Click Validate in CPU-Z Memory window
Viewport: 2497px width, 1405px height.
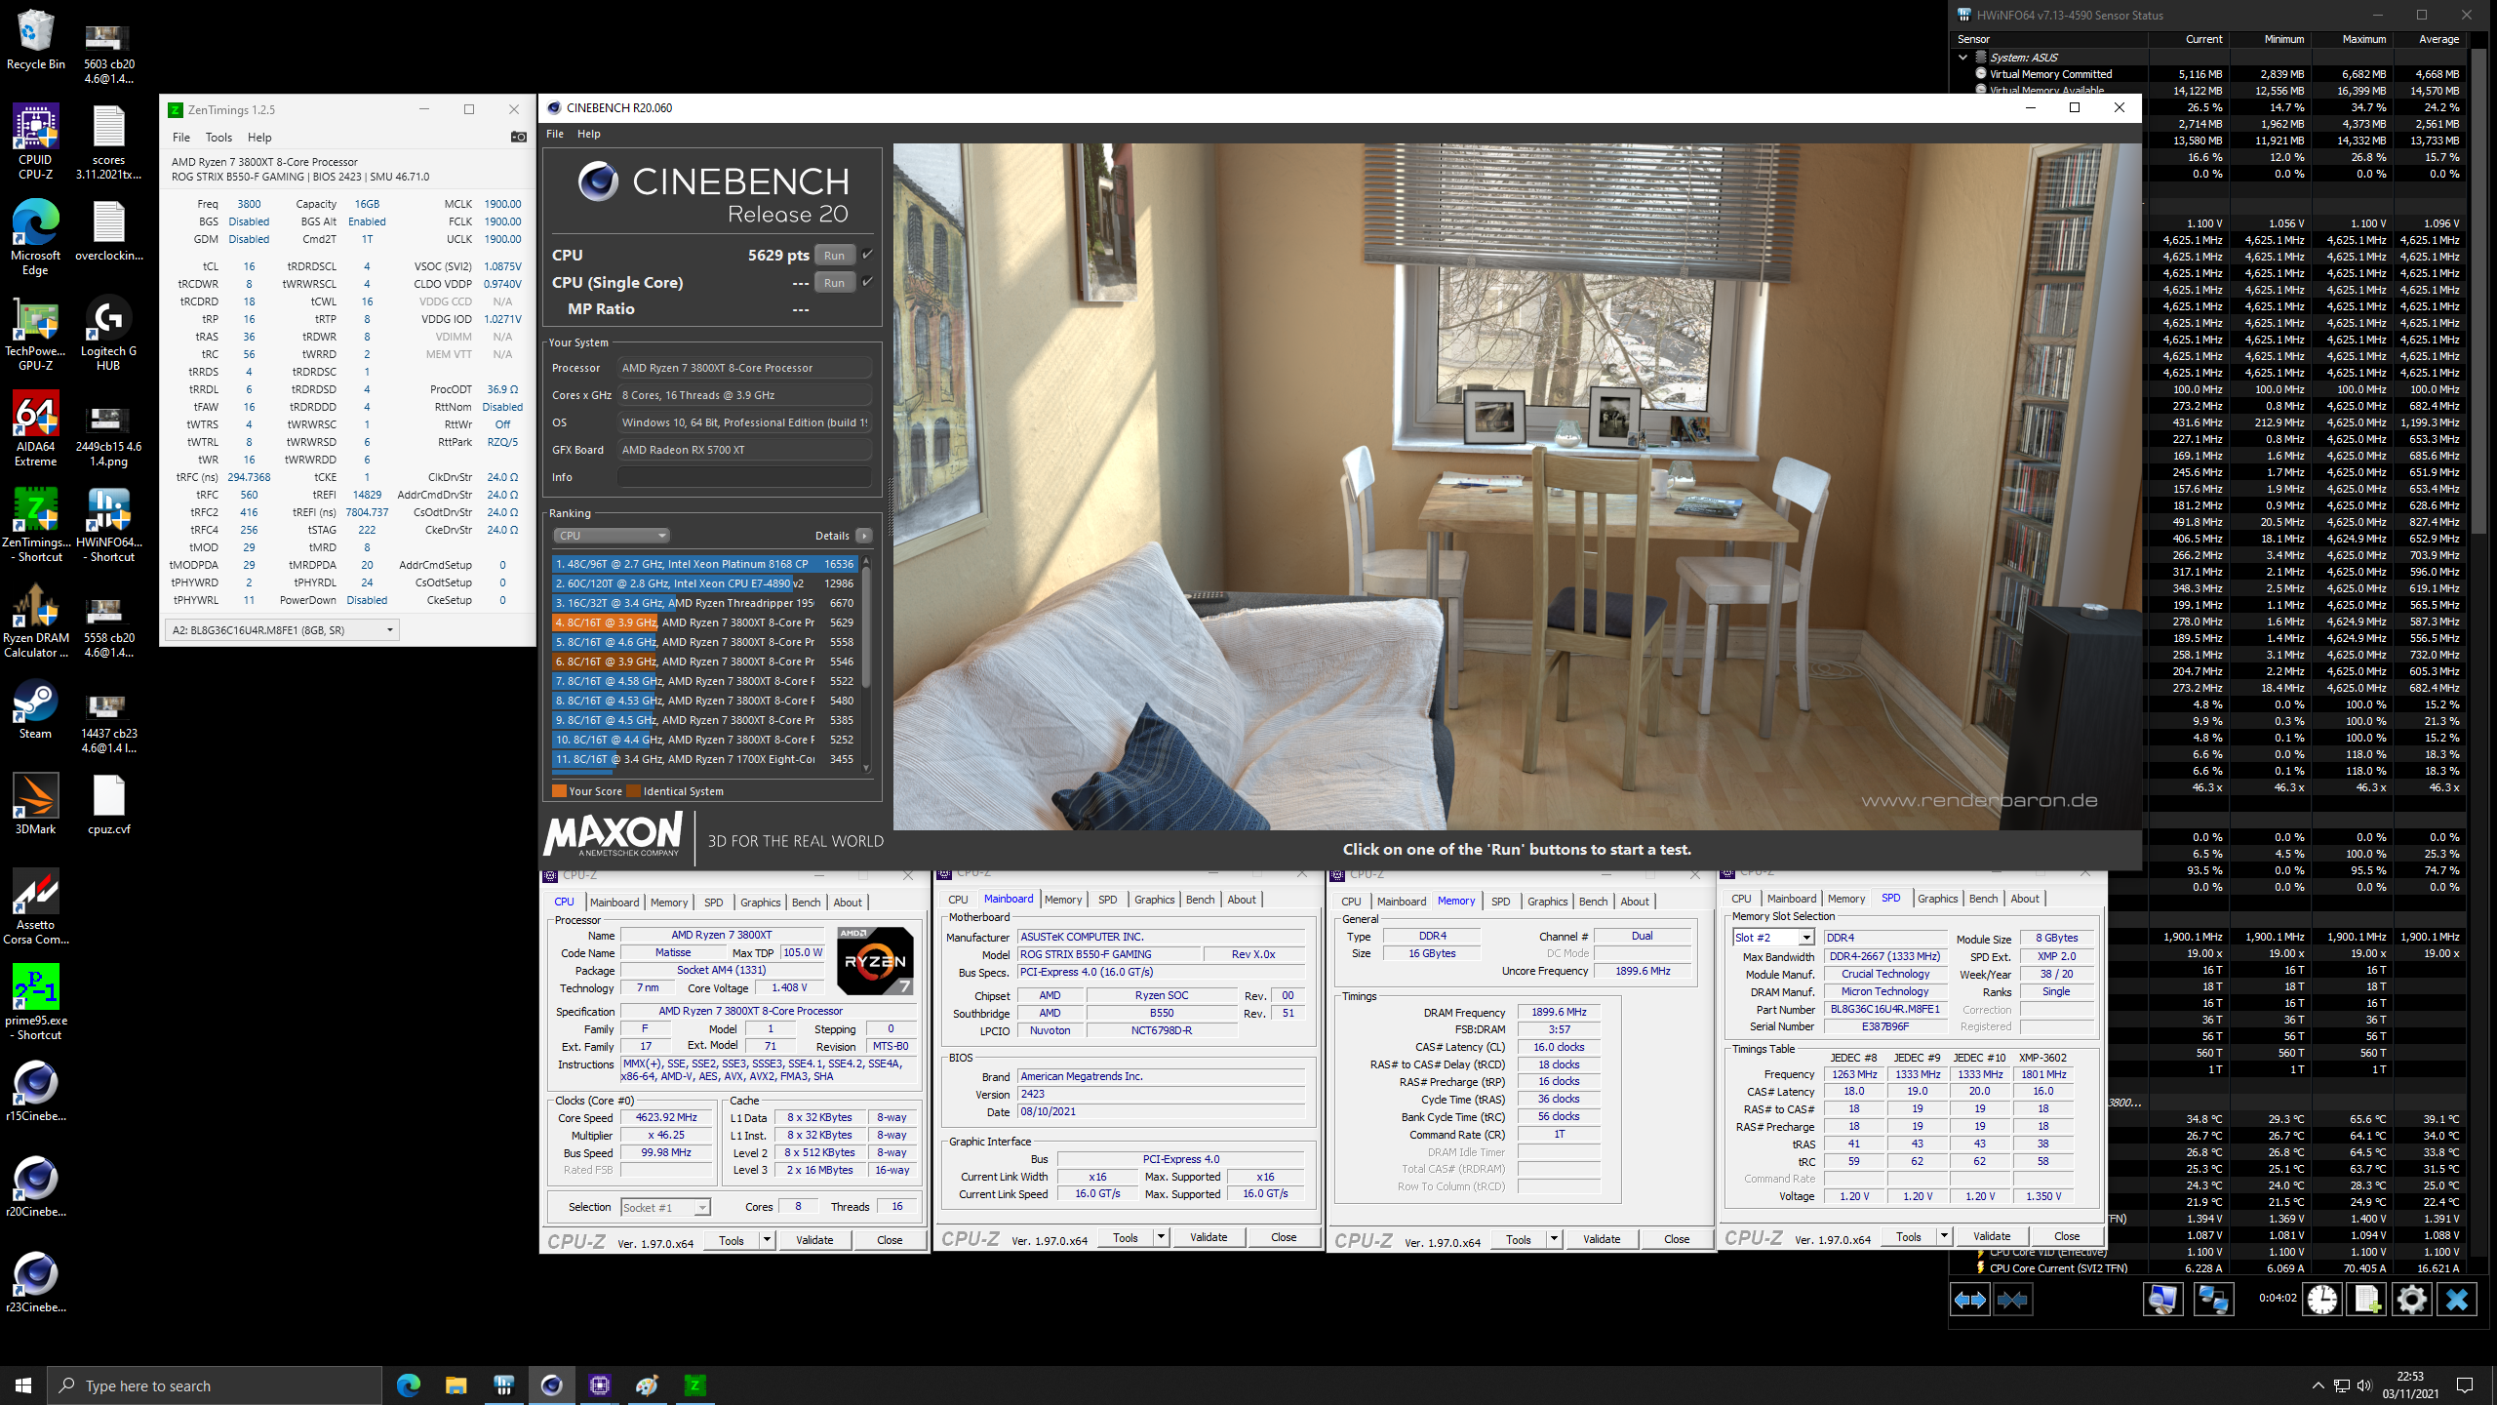click(x=1602, y=1239)
